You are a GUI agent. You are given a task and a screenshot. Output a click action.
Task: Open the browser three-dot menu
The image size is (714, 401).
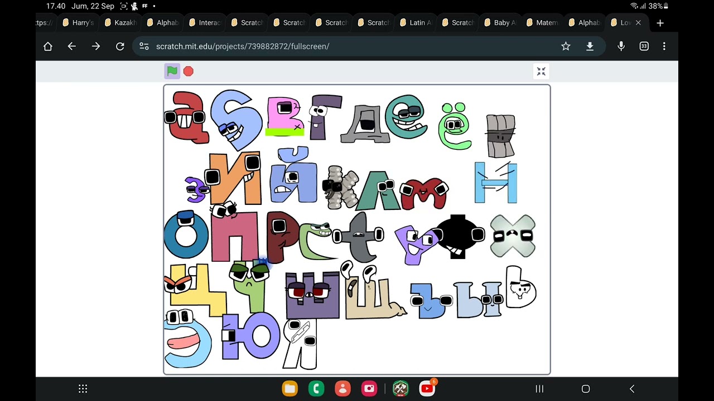pos(664,46)
